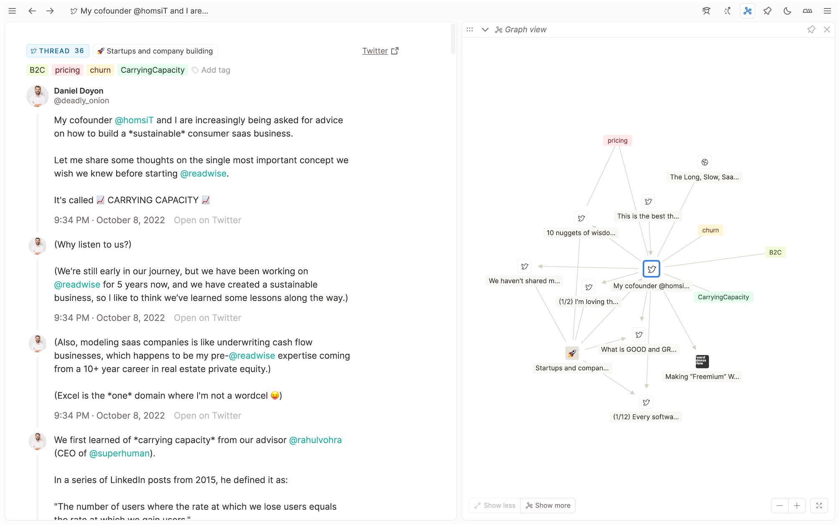Click Show more in graph view

coord(548,505)
